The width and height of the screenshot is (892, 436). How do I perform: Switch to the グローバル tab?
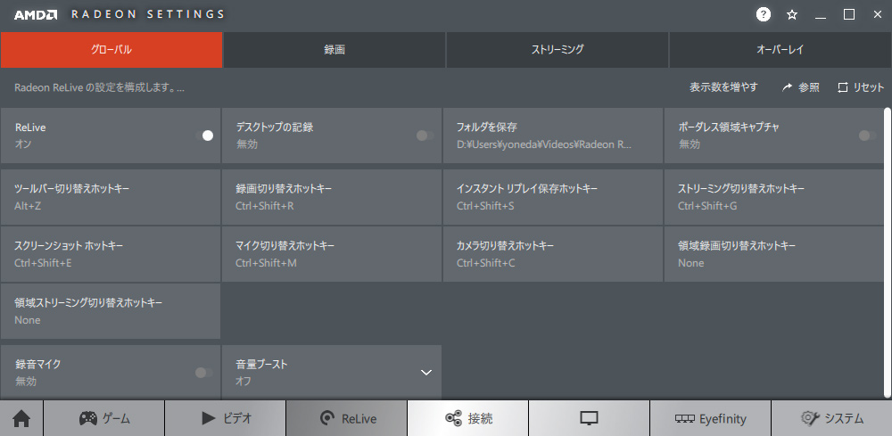pos(111,49)
